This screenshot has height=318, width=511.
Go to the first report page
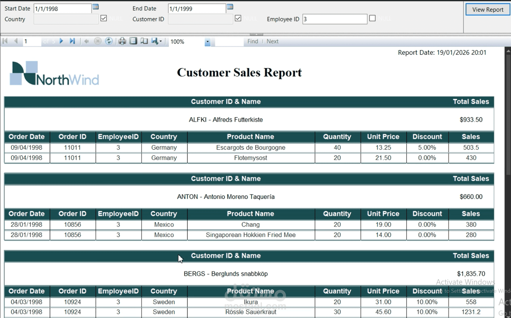pyautogui.click(x=5, y=41)
